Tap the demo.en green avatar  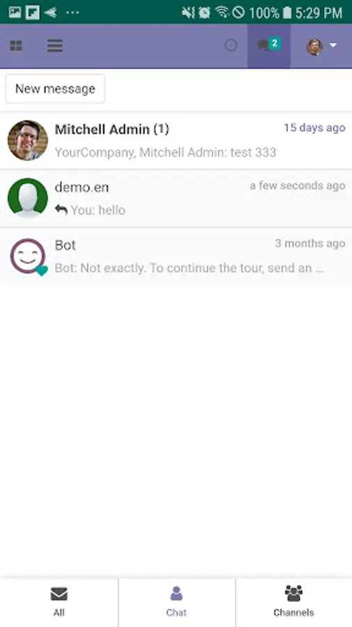point(28,199)
